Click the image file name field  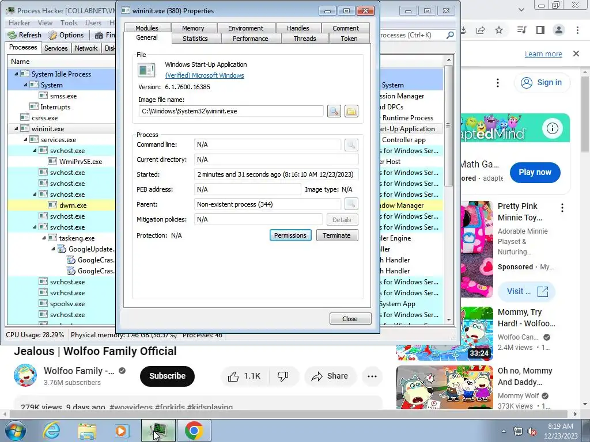[230, 111]
